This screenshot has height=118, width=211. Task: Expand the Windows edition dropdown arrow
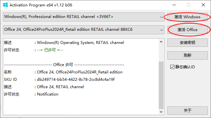pos(162,17)
